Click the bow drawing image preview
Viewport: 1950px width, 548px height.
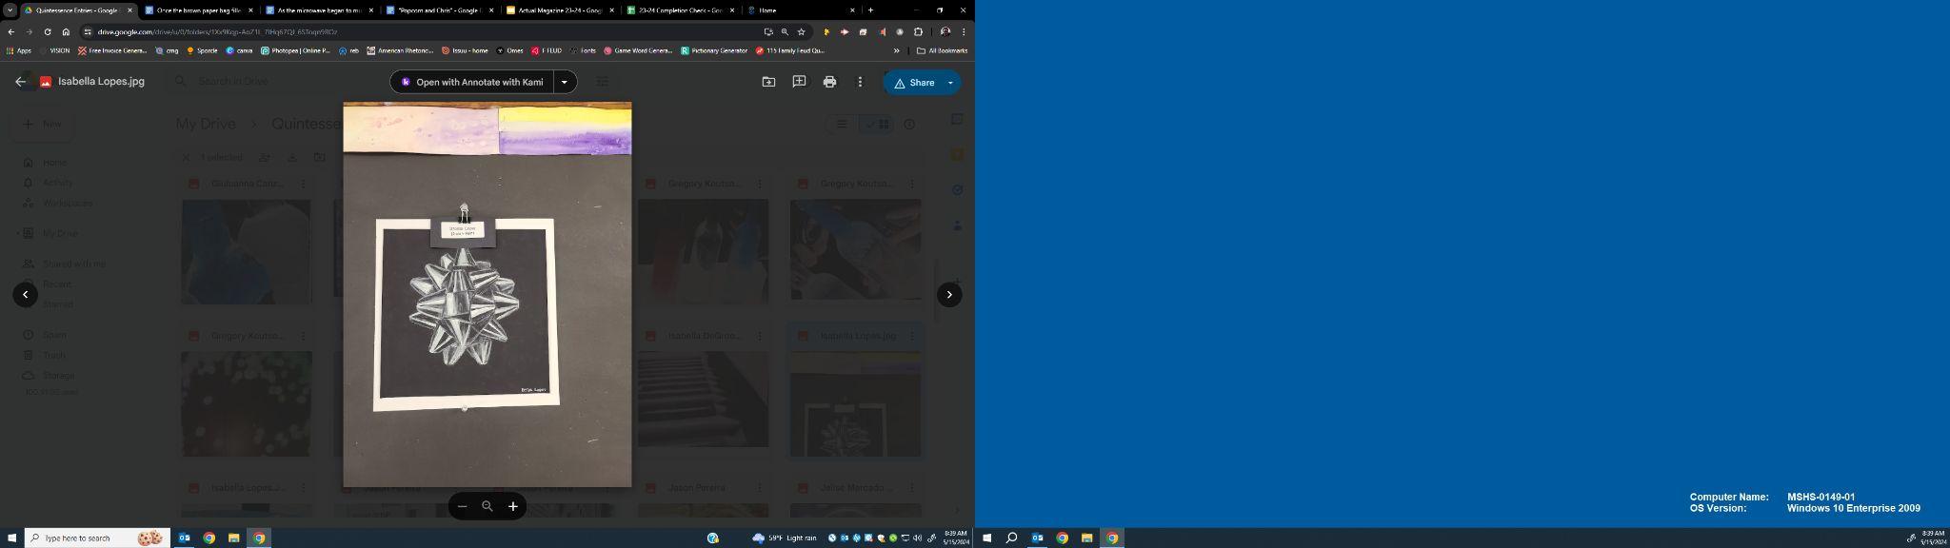[x=487, y=295]
